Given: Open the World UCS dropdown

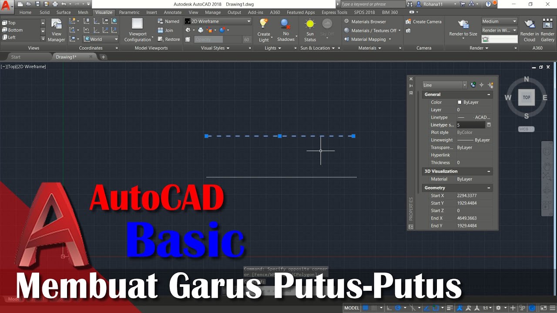Looking at the screenshot, I should pos(101,39).
